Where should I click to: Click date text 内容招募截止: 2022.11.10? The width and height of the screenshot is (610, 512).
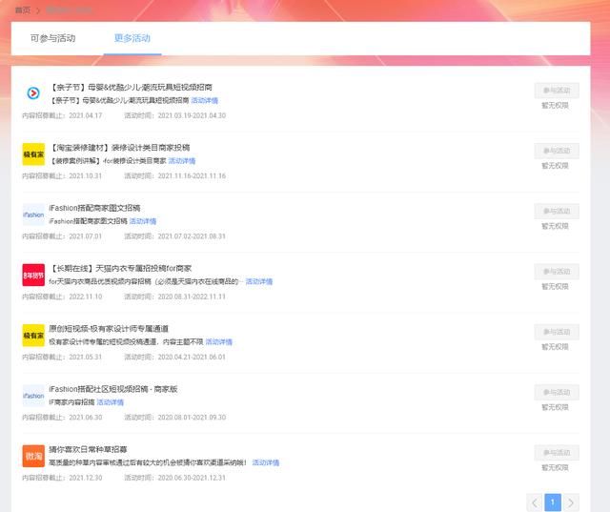[x=62, y=297]
